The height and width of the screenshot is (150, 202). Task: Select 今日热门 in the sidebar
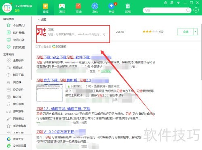[x=16, y=25]
